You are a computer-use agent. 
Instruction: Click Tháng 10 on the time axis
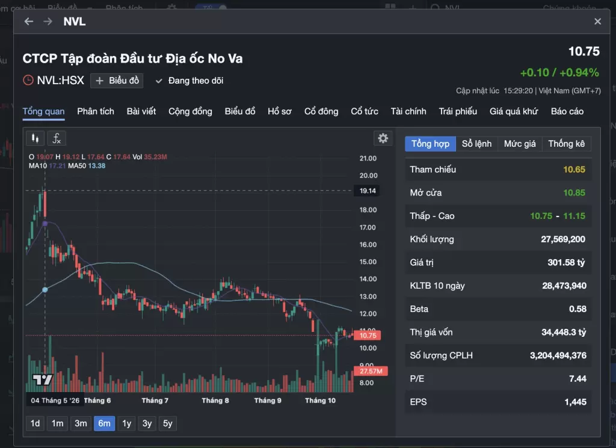coord(320,400)
